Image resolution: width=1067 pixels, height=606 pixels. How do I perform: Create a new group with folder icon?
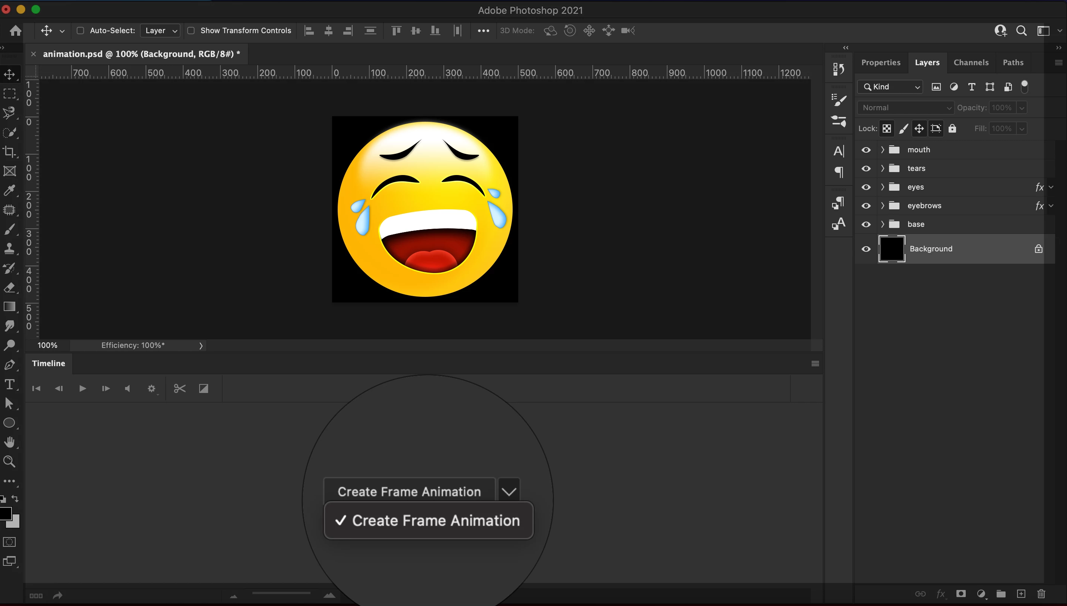[x=1001, y=593]
